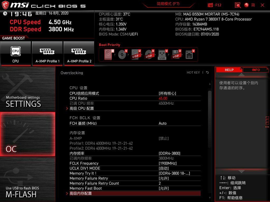Open M-FLASH to flash BIOS
Viewport: 270px width, 202px height.
pos(27,180)
